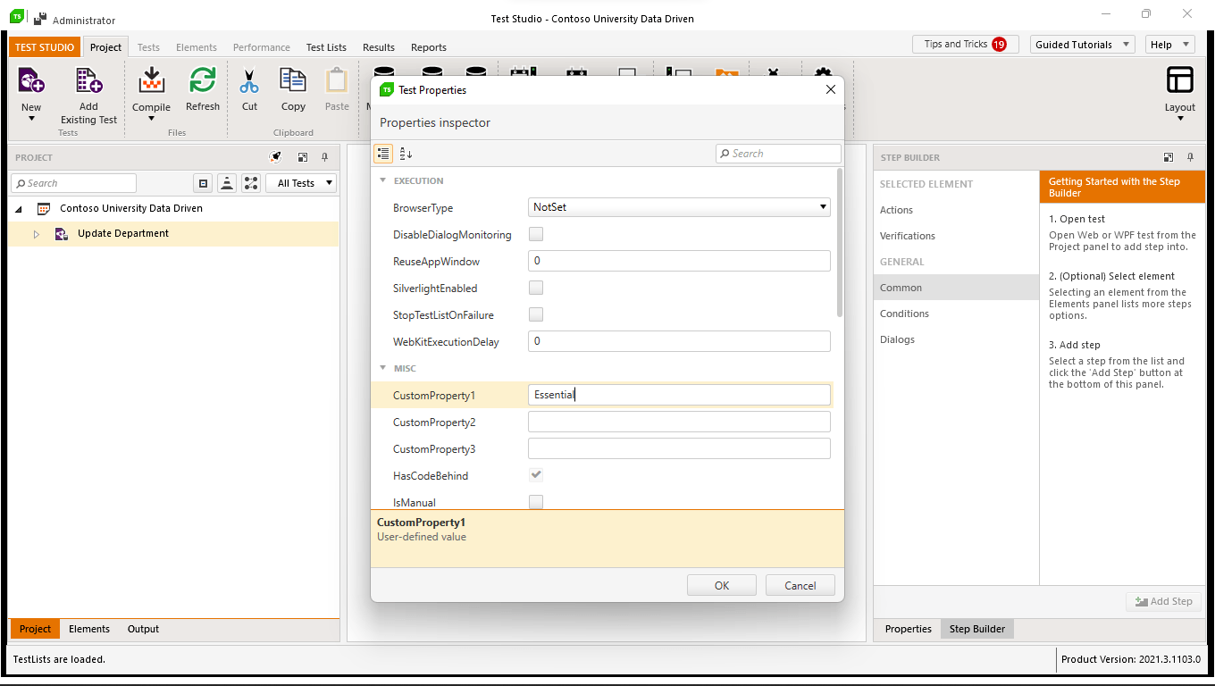Click the properties list vertical scrollbar

pos(840,241)
